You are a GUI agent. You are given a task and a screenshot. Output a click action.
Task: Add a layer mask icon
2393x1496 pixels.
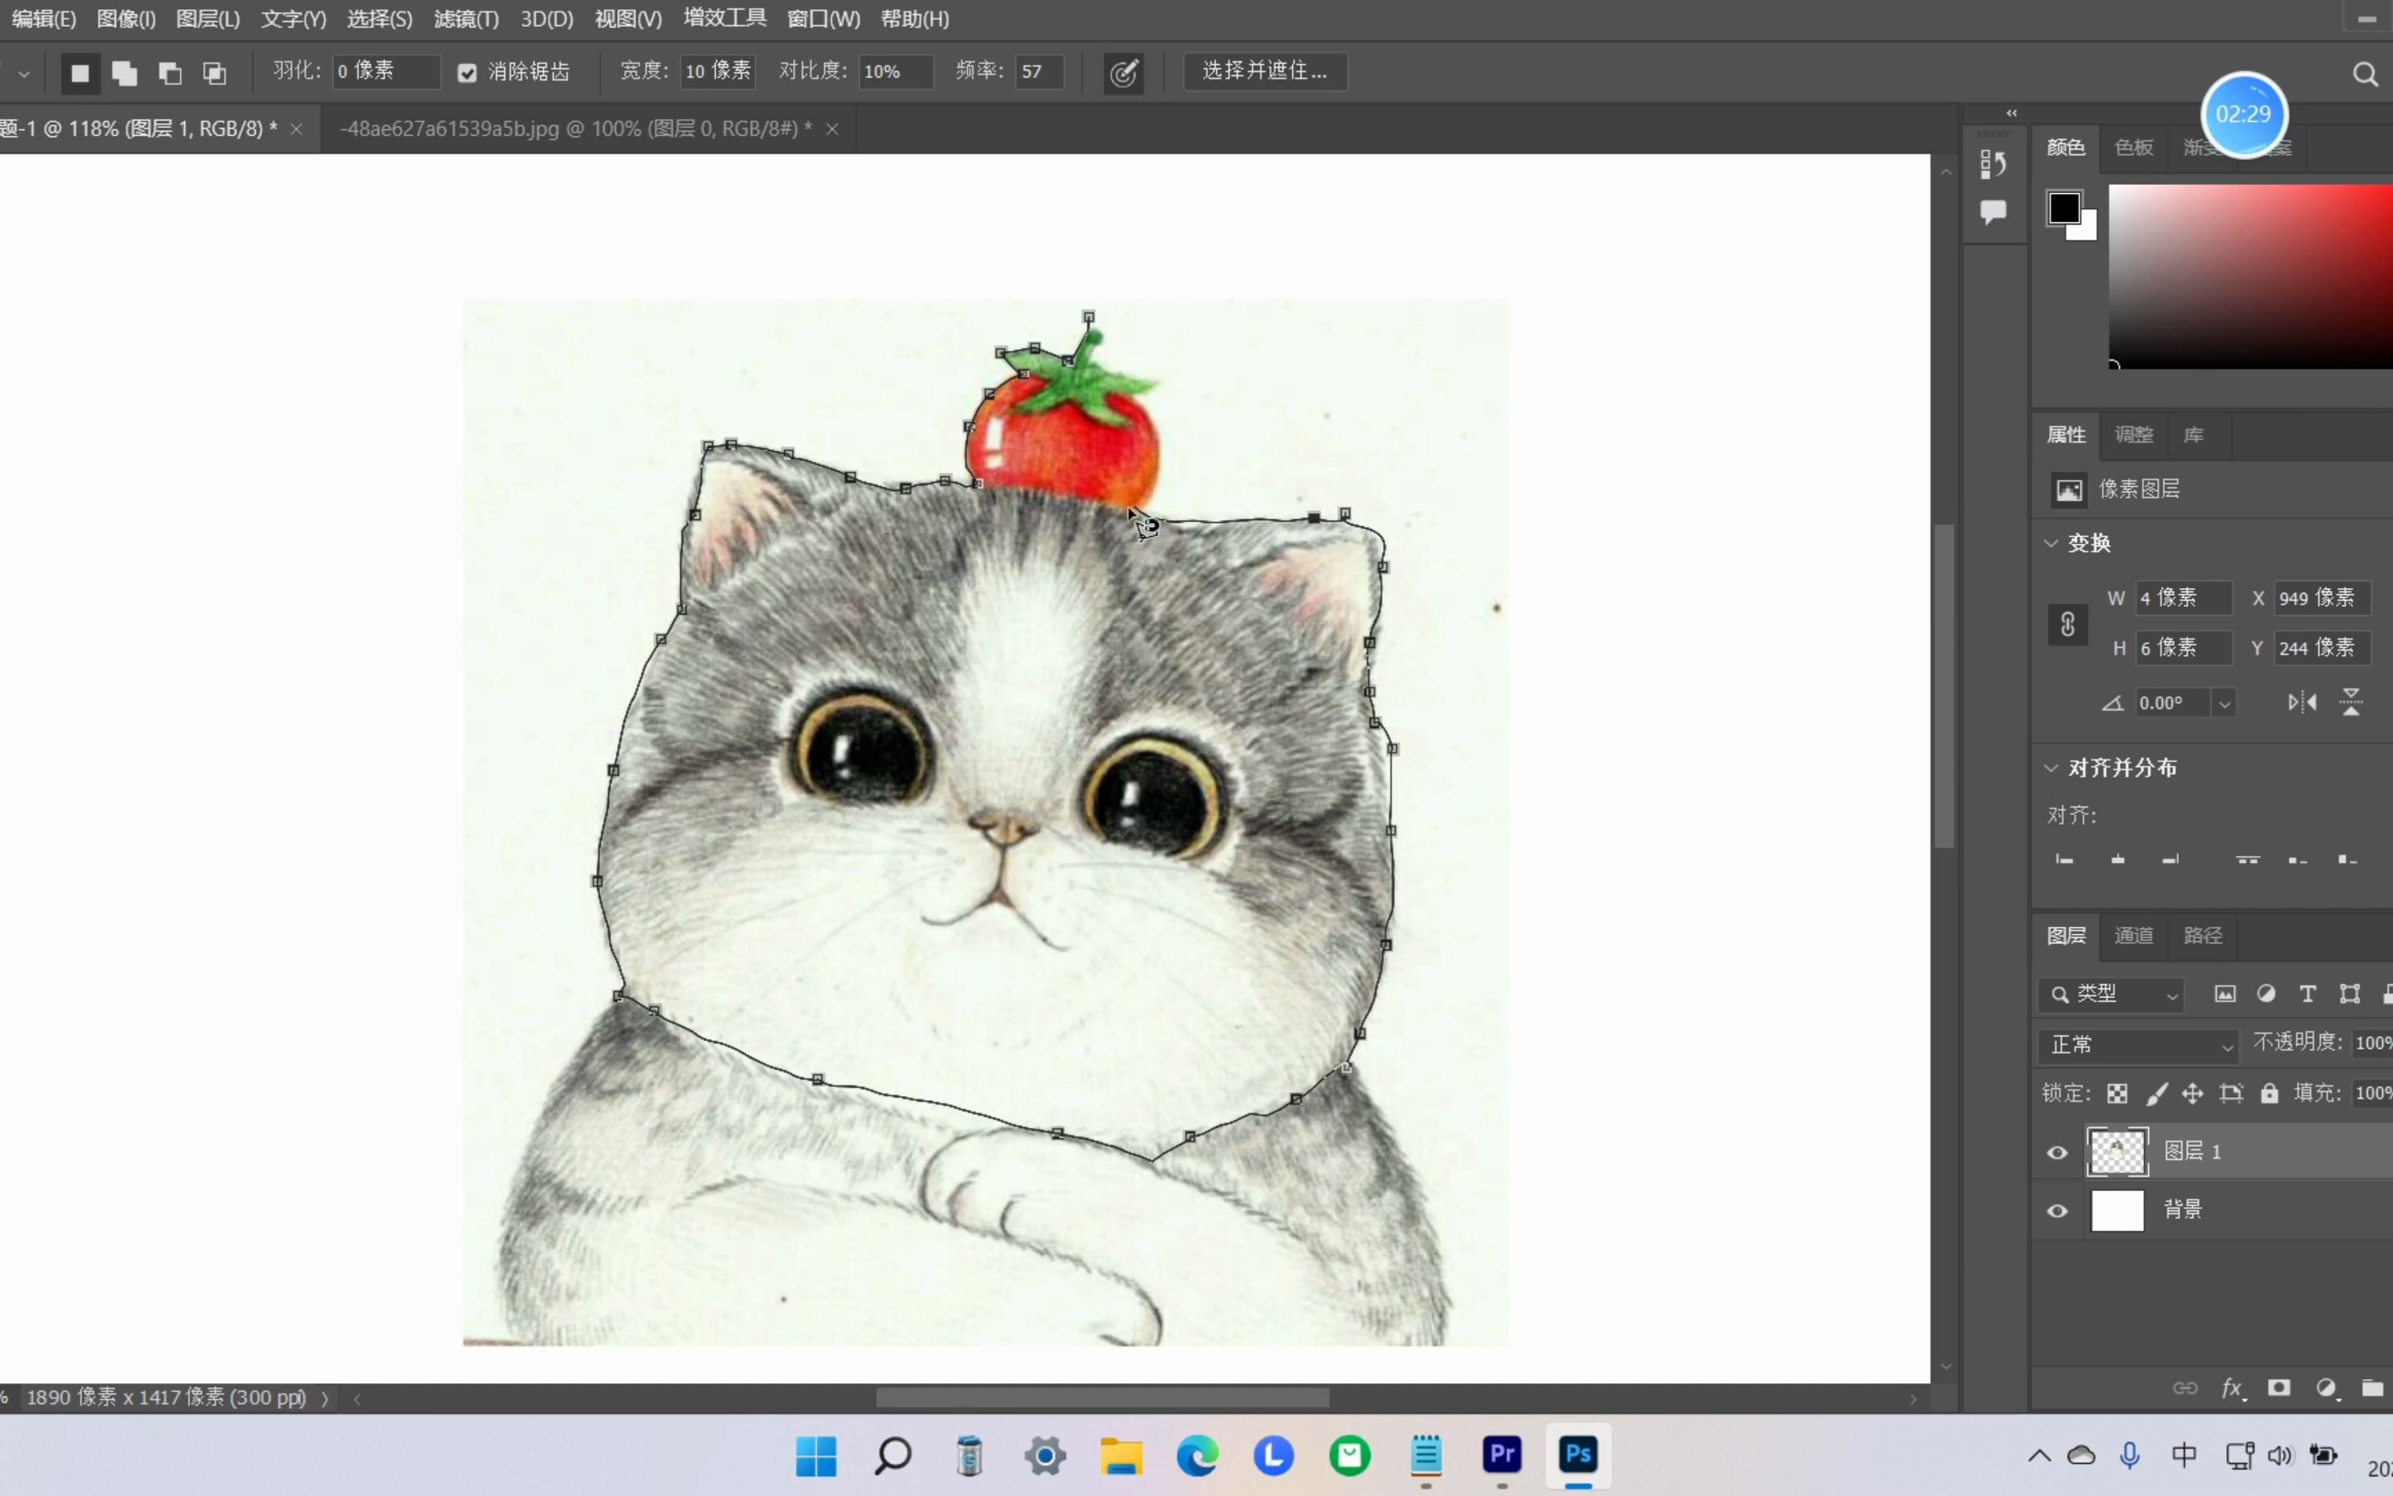(2279, 1388)
